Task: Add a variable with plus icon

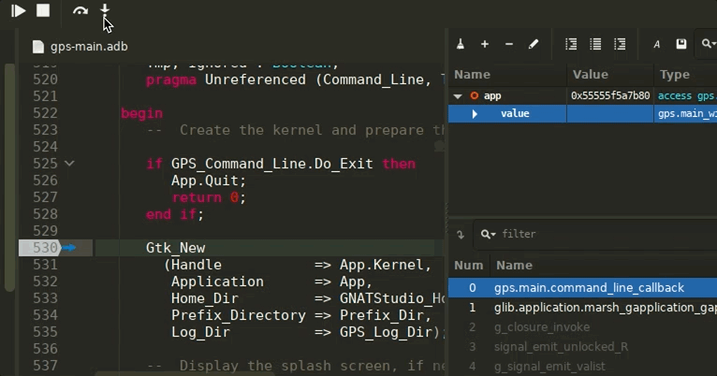Action: coord(485,44)
